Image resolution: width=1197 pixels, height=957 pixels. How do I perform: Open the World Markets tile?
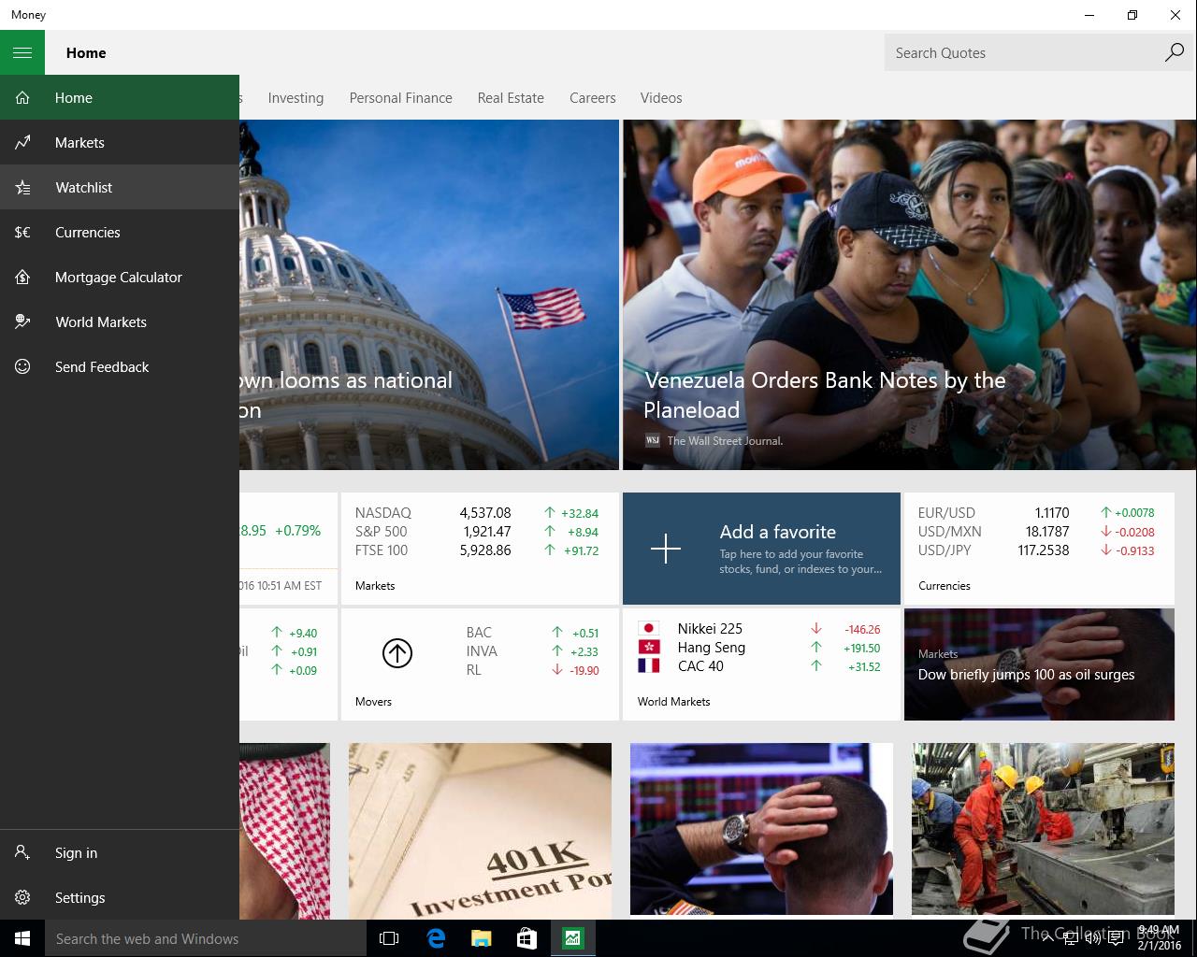[761, 664]
